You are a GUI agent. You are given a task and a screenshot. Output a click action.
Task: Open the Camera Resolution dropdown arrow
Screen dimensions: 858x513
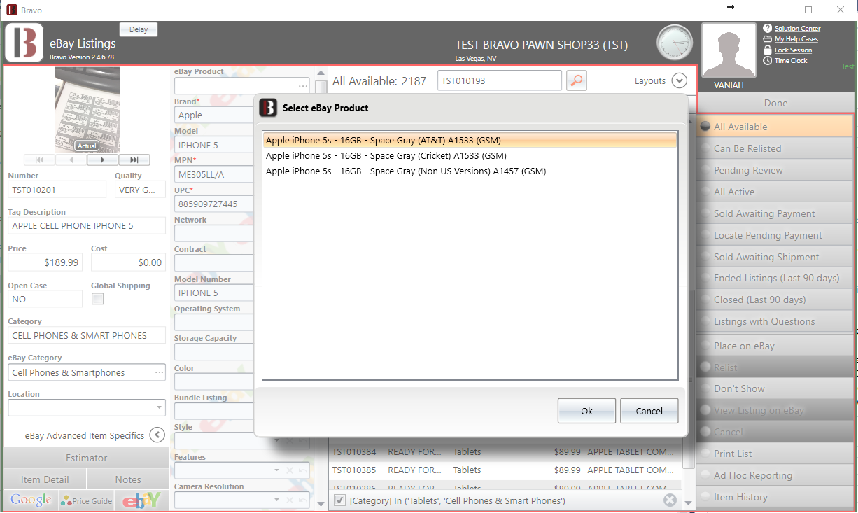click(x=277, y=500)
